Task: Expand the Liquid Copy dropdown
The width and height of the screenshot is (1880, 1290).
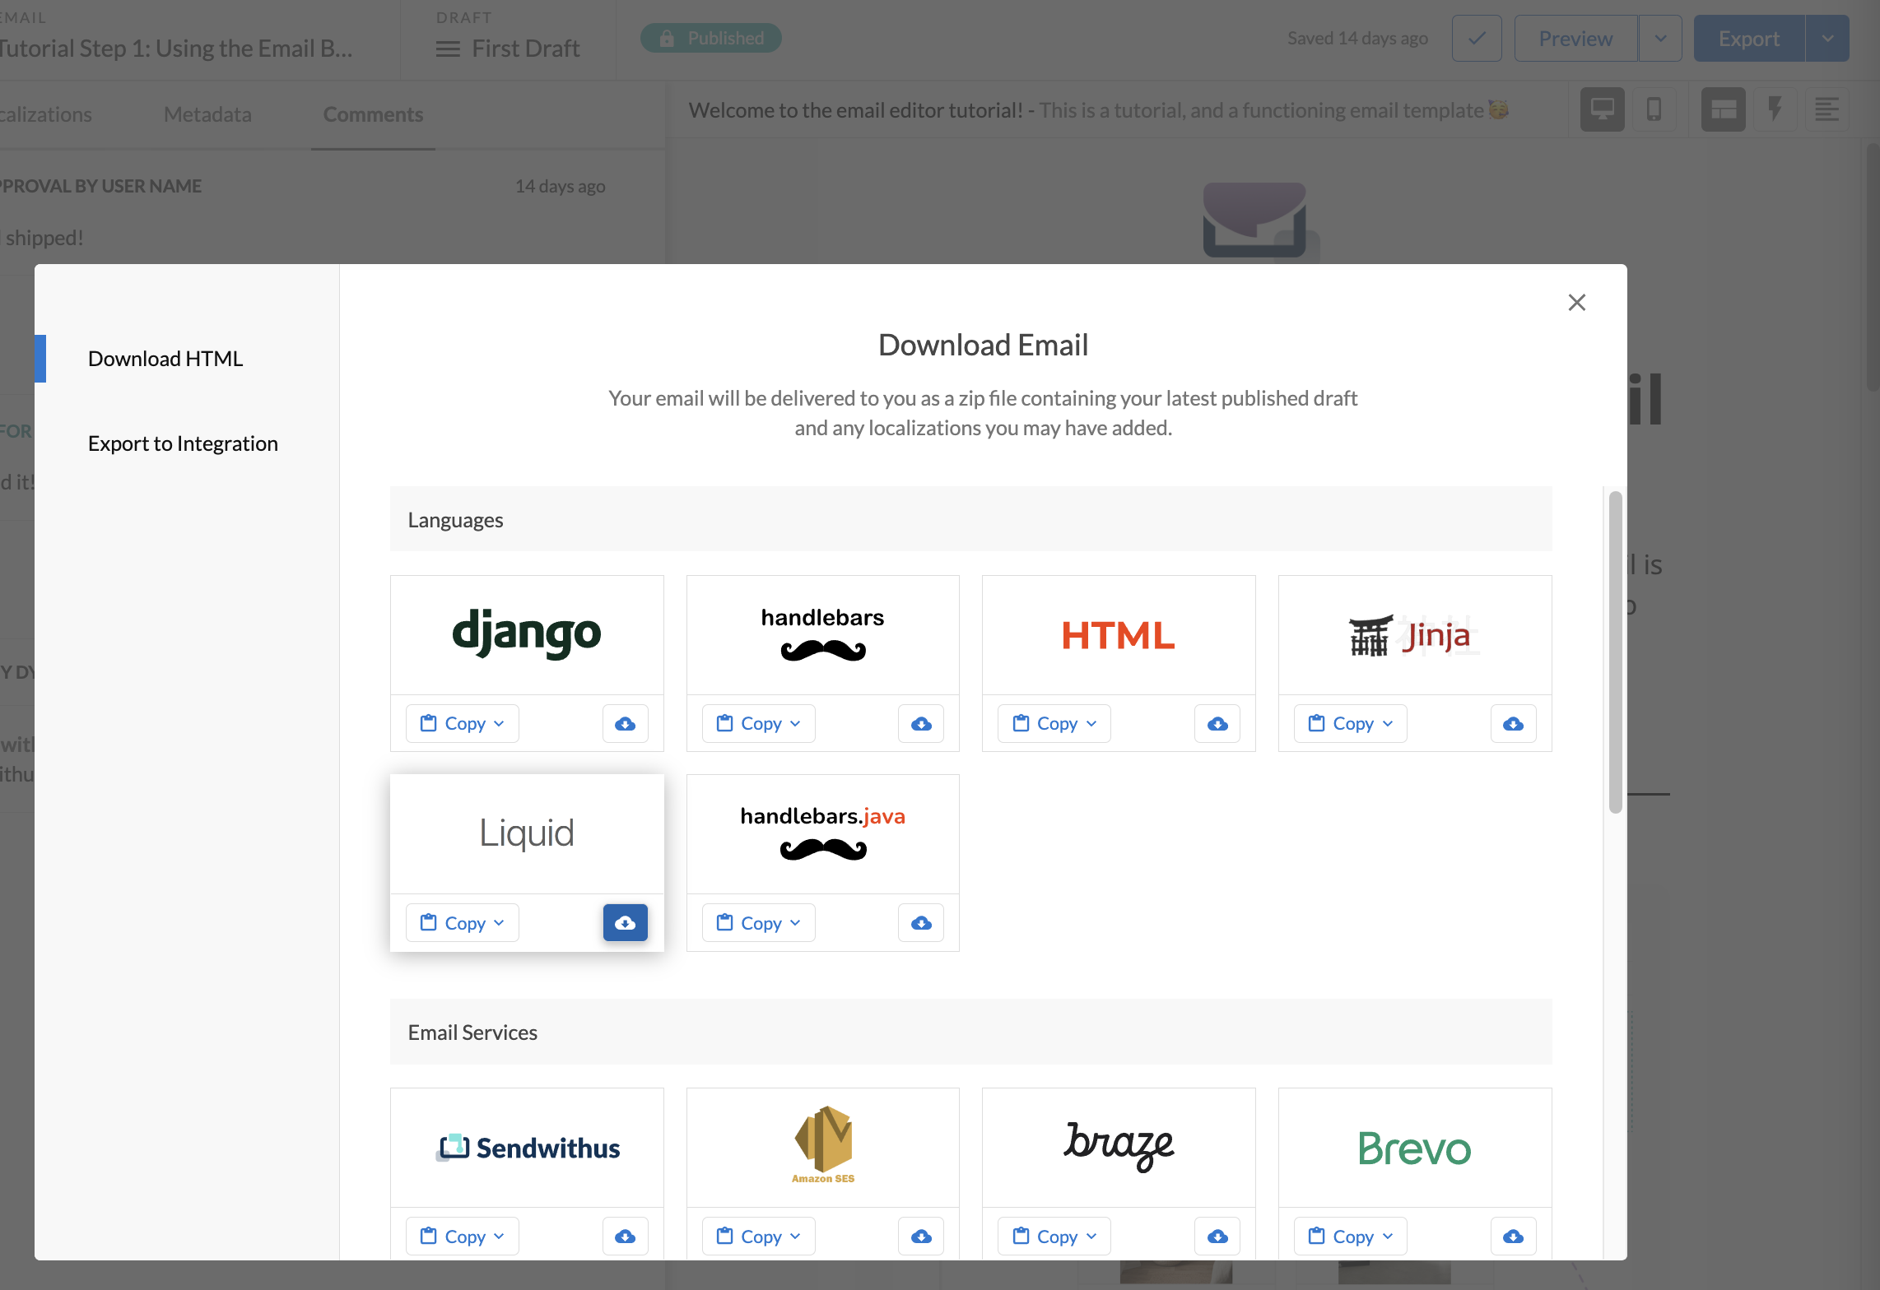Action: (x=500, y=921)
